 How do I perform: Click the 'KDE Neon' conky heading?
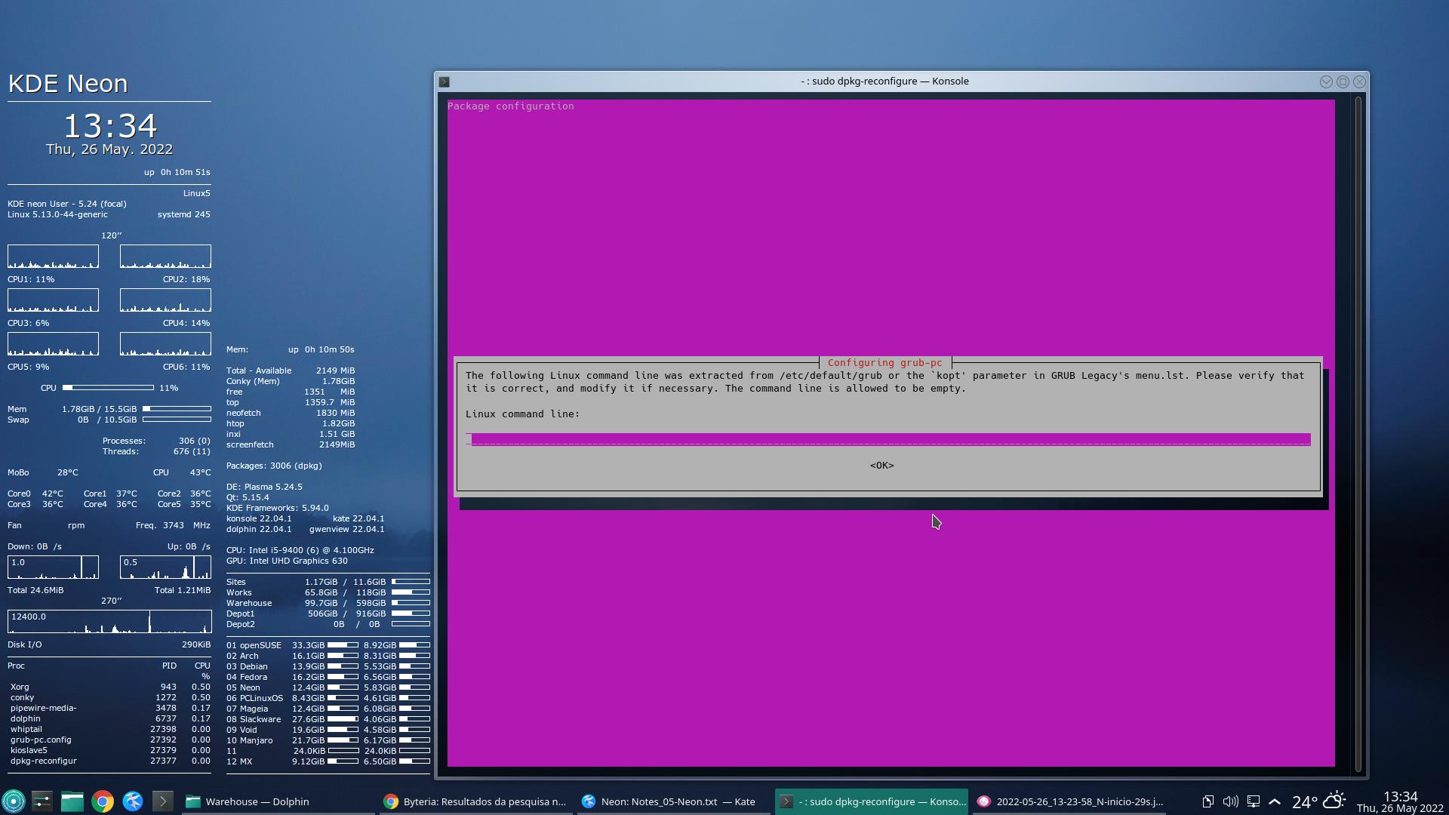coord(68,84)
